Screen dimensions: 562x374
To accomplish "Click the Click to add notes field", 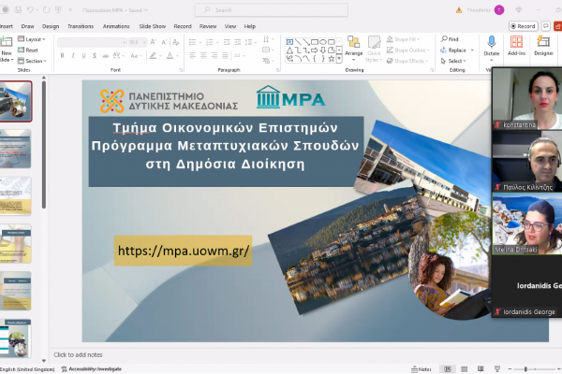I will (78, 354).
